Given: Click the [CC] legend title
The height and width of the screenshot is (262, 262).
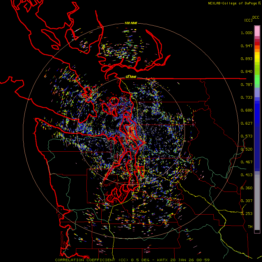Looking at the screenshot, I should click(x=248, y=20).
